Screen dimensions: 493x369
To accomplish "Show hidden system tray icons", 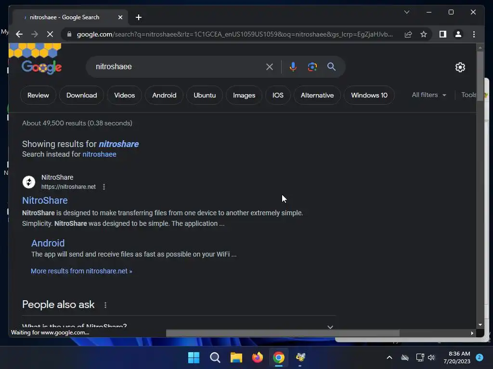I will (x=389, y=357).
